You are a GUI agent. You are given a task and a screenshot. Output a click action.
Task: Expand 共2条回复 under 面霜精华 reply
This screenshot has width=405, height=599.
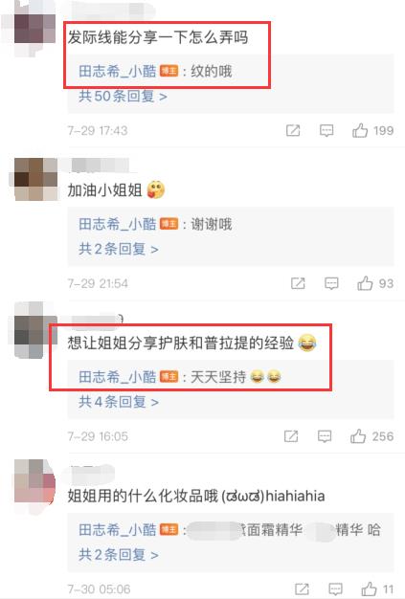[119, 554]
